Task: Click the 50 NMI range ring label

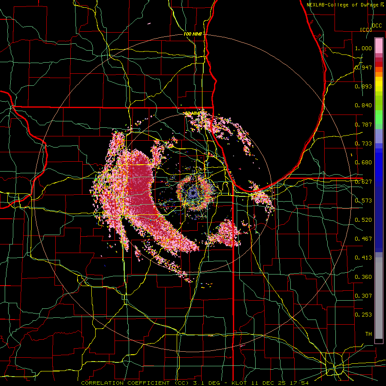Action: pyautogui.click(x=193, y=114)
